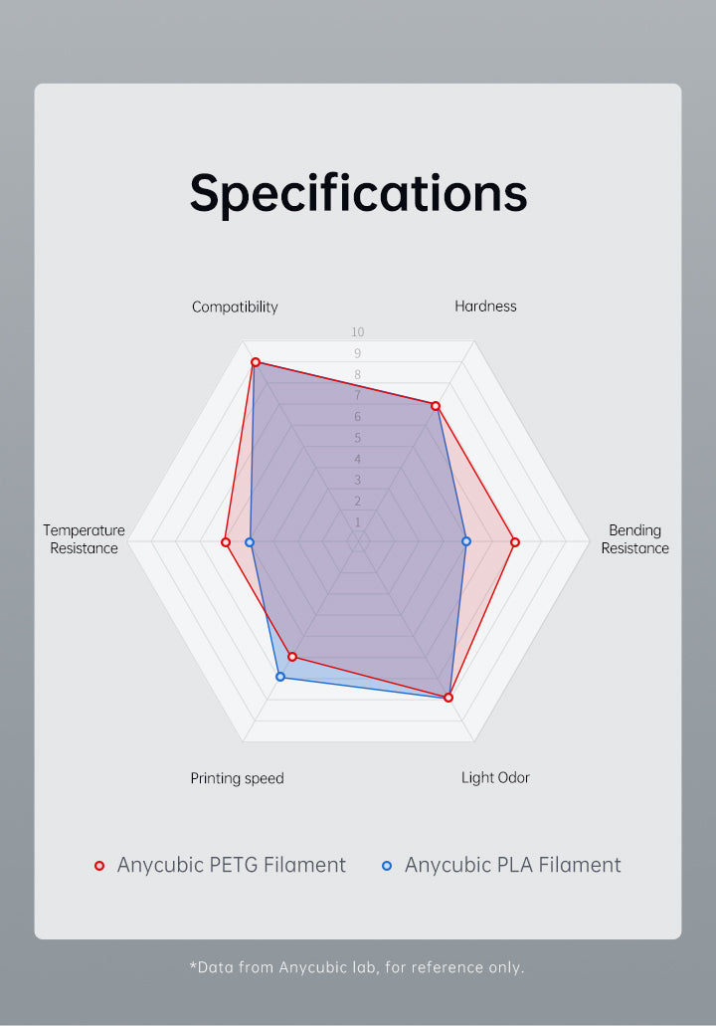Click the Temperature Resistance axis label

tap(84, 539)
